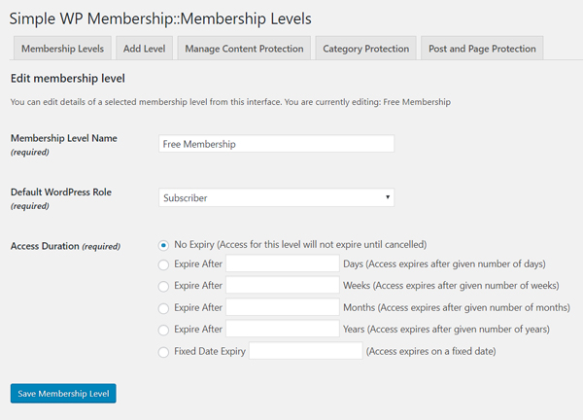Select the Fixed Date Expiry radio
Viewport: 583px width, 420px height.
163,352
